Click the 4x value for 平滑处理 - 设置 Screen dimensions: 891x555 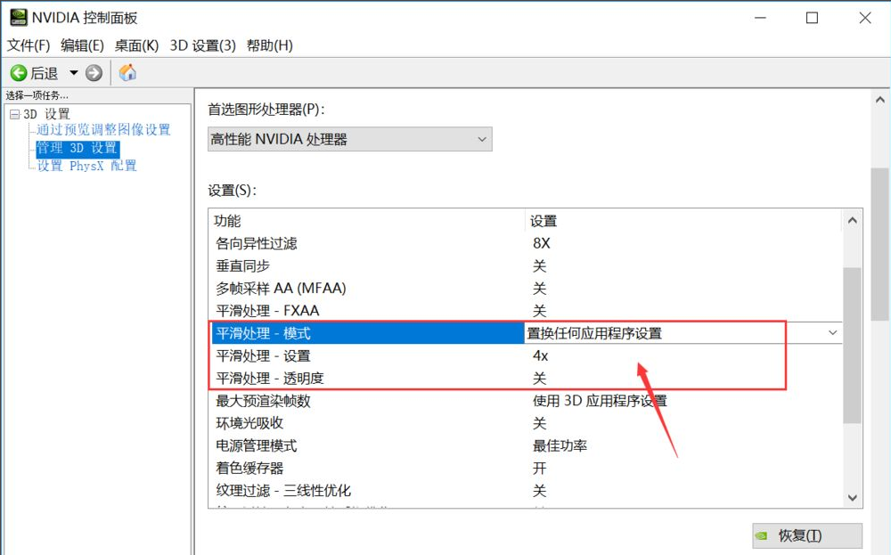(x=541, y=355)
